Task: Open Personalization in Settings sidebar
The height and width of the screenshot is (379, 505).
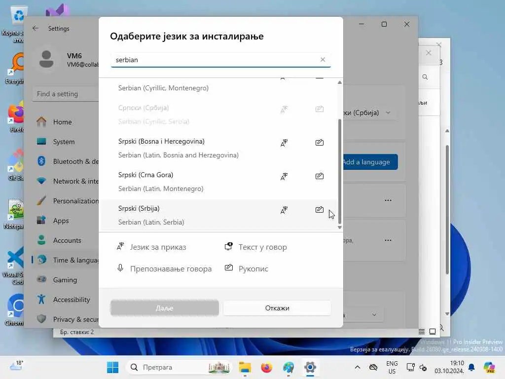Action: (x=66, y=201)
